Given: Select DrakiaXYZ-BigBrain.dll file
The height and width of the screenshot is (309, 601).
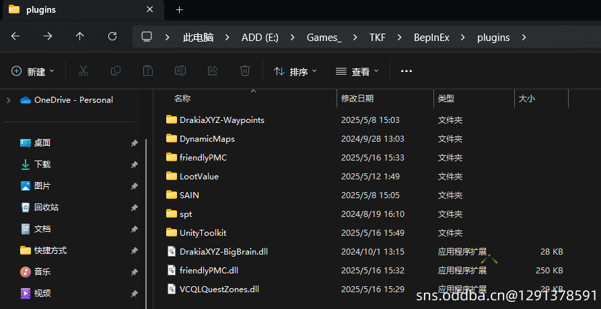Looking at the screenshot, I should pyautogui.click(x=217, y=252).
